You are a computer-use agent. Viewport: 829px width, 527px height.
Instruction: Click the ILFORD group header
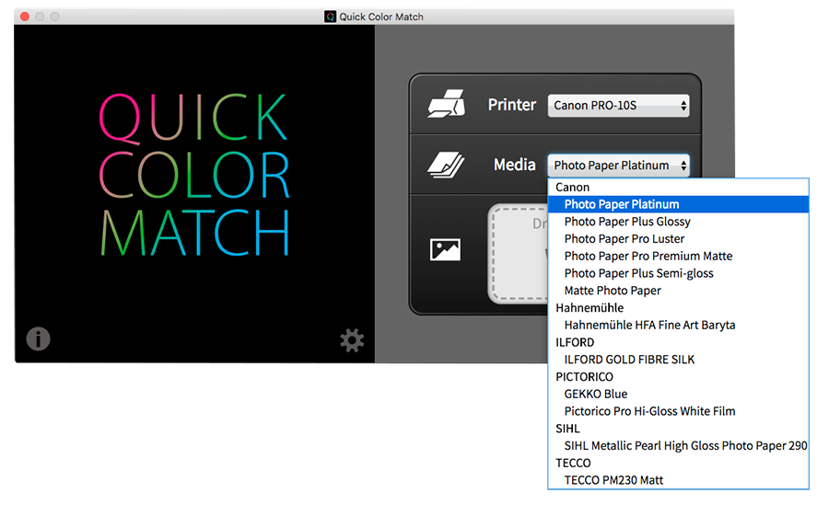(x=678, y=342)
